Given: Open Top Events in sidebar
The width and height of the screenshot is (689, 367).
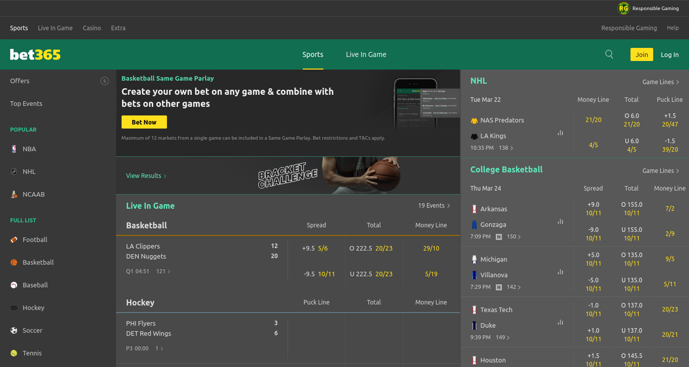Looking at the screenshot, I should pyautogui.click(x=26, y=103).
